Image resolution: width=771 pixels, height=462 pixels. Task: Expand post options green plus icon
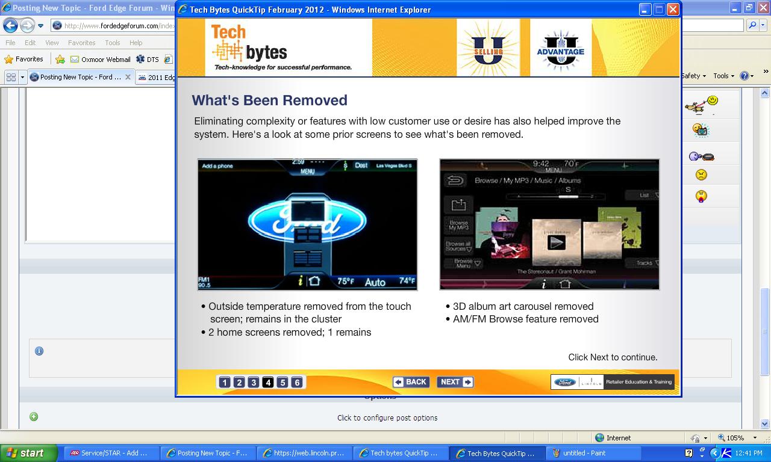click(34, 416)
